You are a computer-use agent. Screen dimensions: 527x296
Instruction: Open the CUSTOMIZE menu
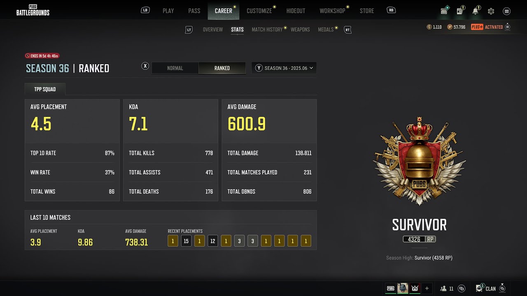[259, 11]
